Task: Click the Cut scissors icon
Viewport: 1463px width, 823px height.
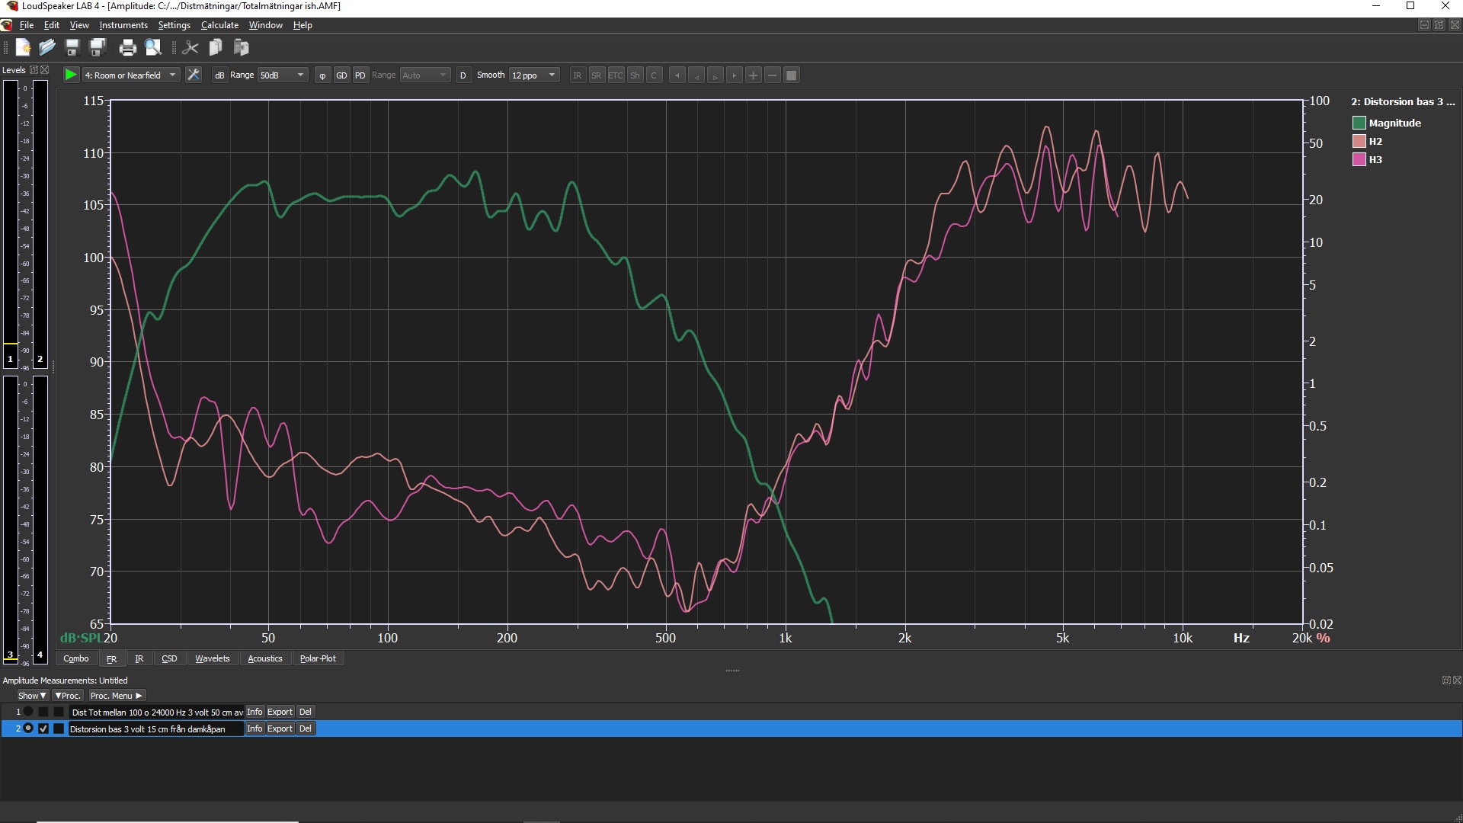Action: coord(190,48)
